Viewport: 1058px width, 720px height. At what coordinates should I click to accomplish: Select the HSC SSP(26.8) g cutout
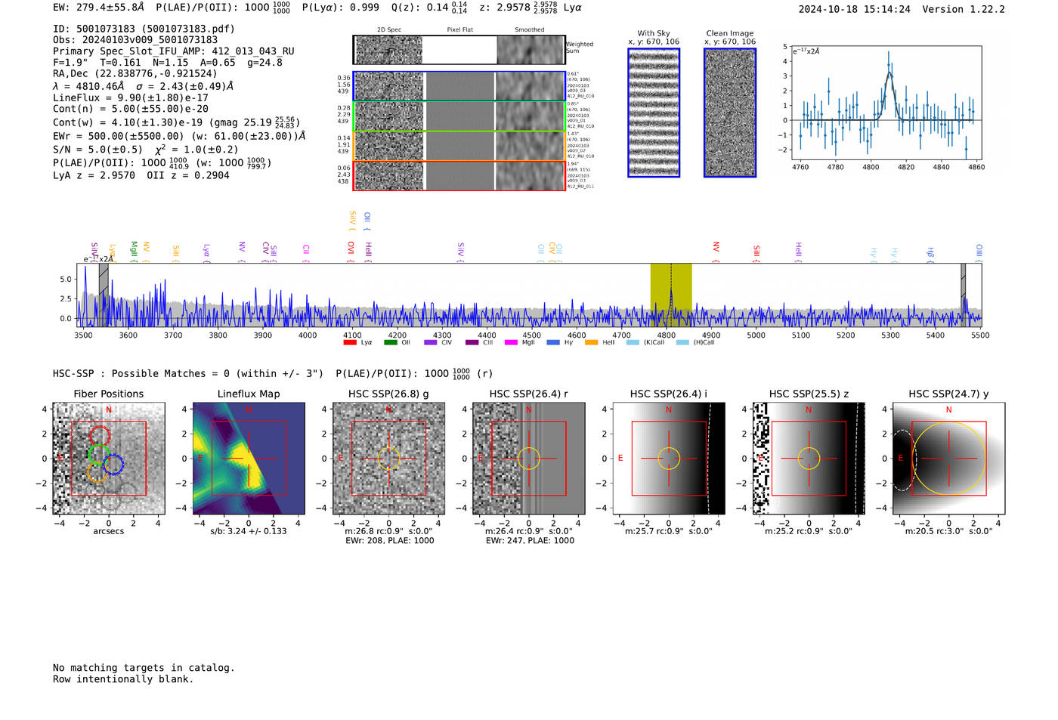pos(388,459)
